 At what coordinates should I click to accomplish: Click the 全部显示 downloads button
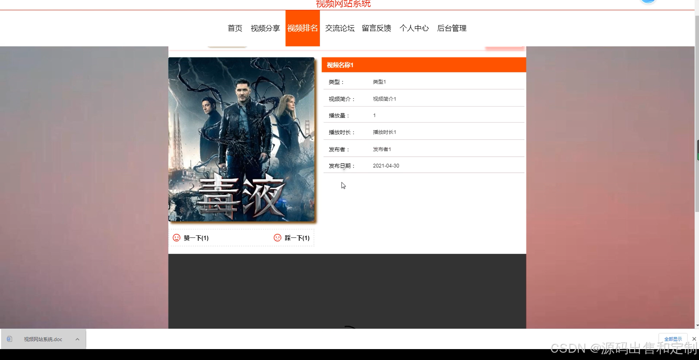pyautogui.click(x=673, y=339)
